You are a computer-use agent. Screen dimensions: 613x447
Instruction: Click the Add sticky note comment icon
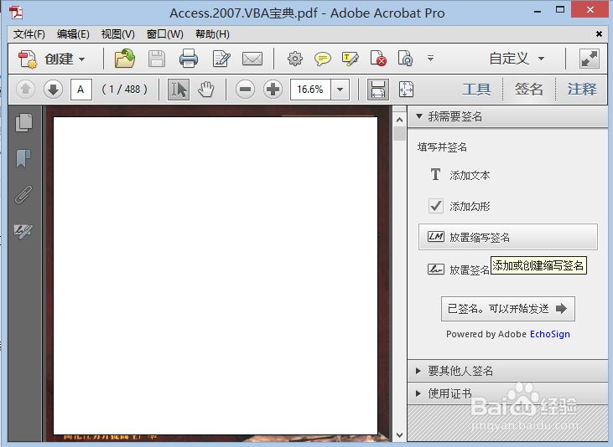(323, 59)
